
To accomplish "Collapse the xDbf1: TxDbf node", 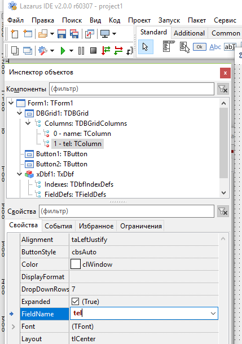I will coord(20,174).
